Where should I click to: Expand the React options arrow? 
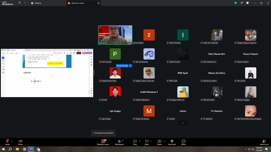[x=151, y=141]
